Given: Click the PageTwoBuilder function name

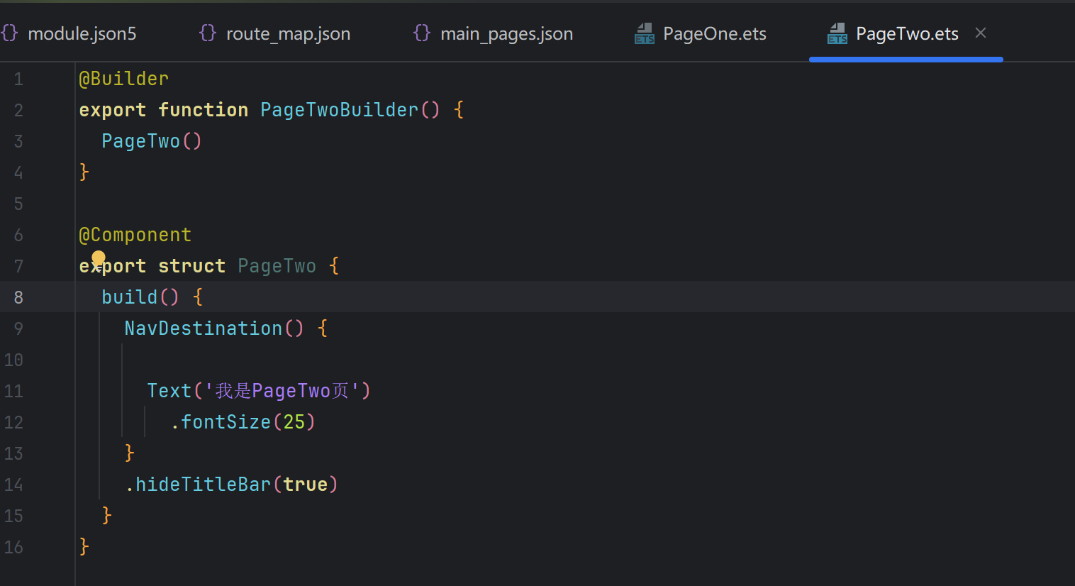Looking at the screenshot, I should pos(339,110).
